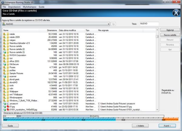The width and height of the screenshot is (182, 131).
Task: Click the .picasa.ini file icon
Action: coord(8,103)
